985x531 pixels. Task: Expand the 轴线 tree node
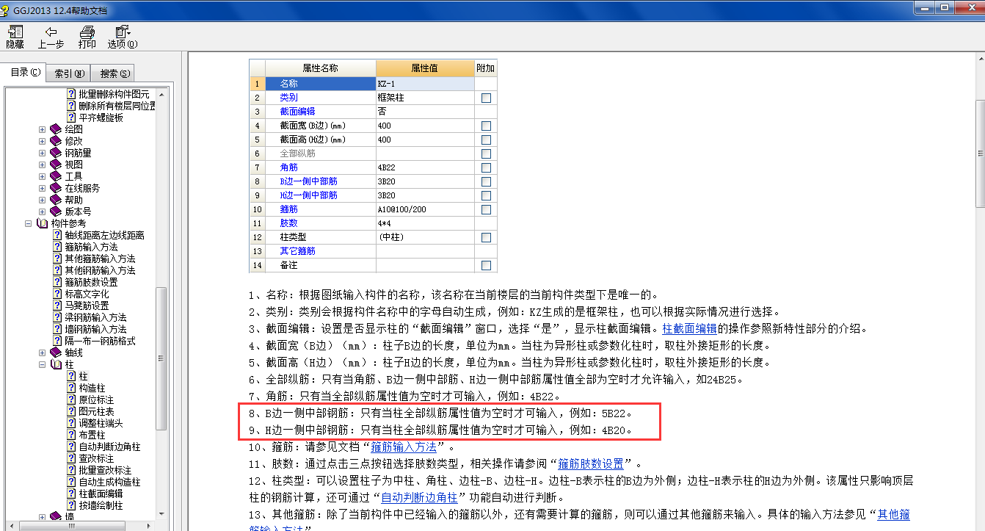pos(42,353)
